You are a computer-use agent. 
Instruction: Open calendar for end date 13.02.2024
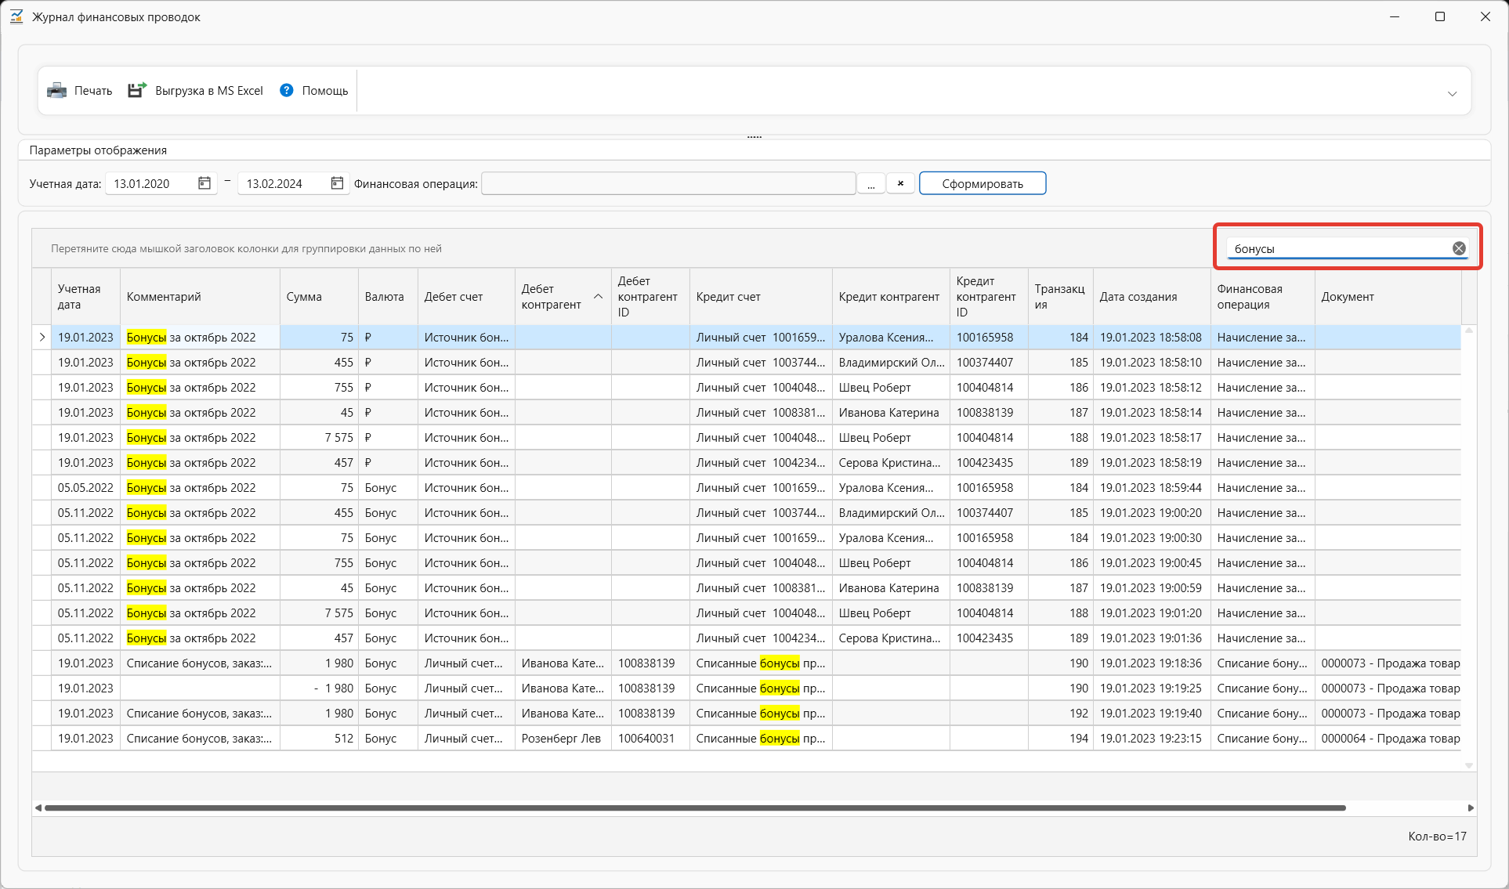click(337, 183)
